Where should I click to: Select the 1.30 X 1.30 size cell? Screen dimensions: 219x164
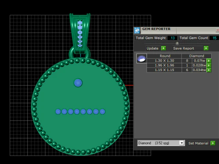point(164,61)
